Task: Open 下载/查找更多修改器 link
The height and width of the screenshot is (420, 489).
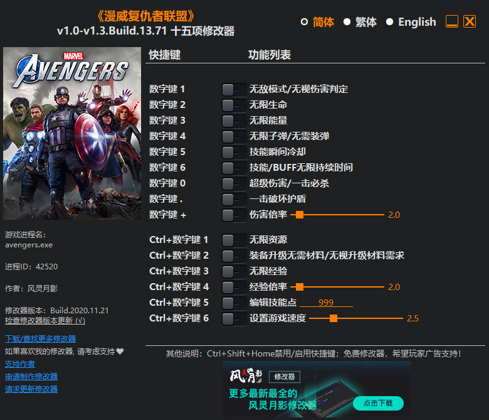Action: click(41, 339)
